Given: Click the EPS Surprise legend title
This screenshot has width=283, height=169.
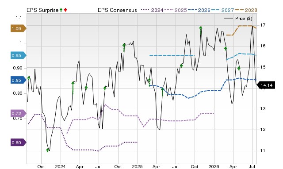Looking at the screenshot, I should (42, 10).
